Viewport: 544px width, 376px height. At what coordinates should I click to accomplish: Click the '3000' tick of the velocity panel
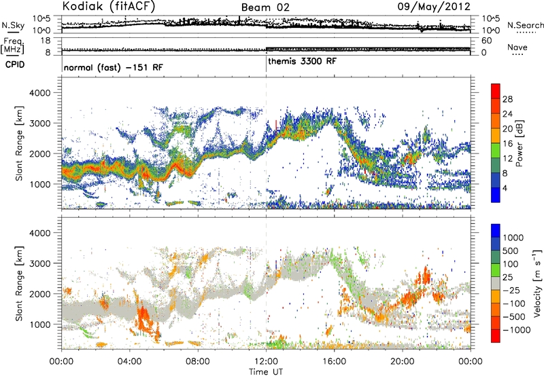[x=39, y=263]
